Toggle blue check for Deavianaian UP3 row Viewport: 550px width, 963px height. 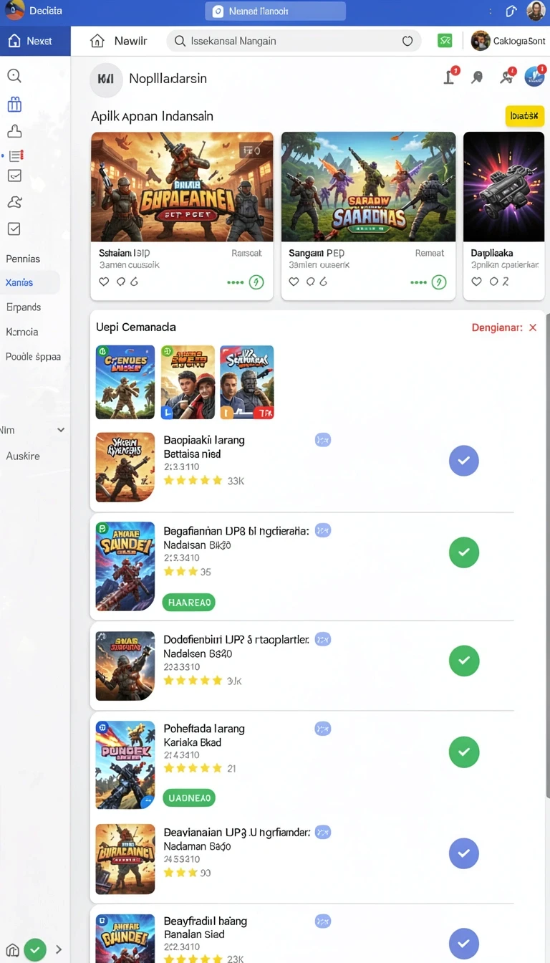[464, 853]
